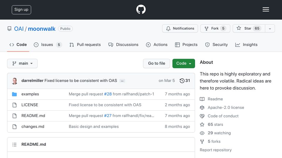Expand the commit message ellipsis button
282x158 pixels.
pos(122,81)
